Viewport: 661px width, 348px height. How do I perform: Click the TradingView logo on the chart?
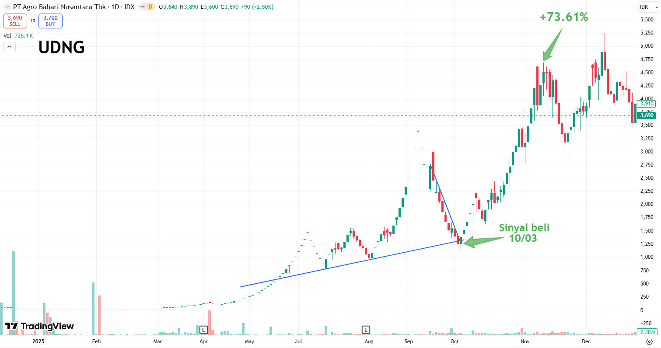39,326
